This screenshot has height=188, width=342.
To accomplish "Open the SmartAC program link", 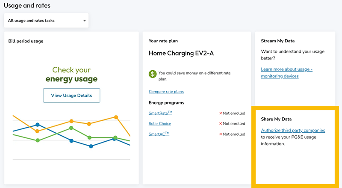I will [159, 134].
